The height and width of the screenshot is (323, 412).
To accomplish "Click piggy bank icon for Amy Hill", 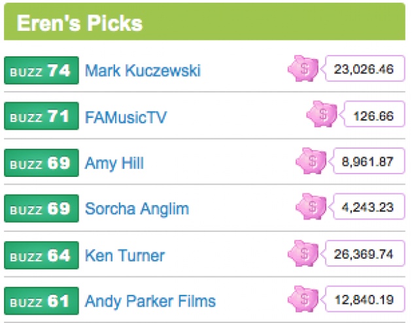I will [x=311, y=161].
